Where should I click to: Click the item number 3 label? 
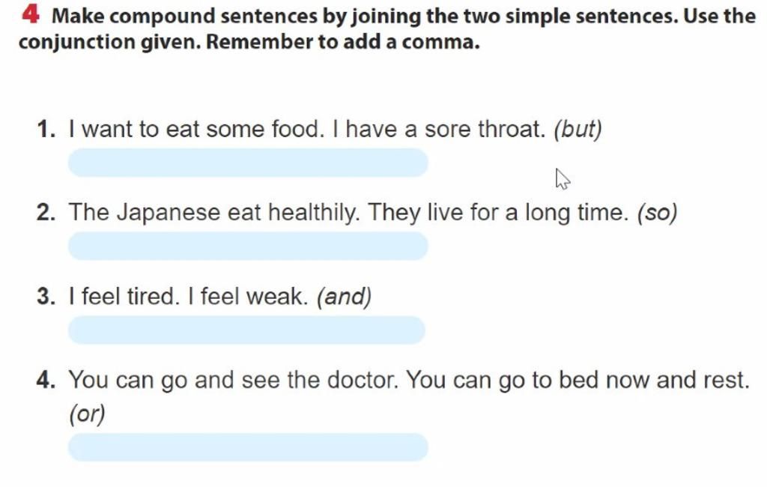[46, 297]
